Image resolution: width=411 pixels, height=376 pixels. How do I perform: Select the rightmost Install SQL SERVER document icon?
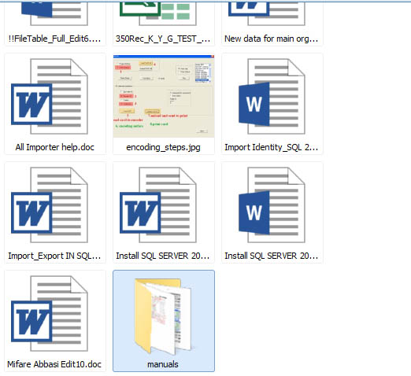click(x=272, y=205)
